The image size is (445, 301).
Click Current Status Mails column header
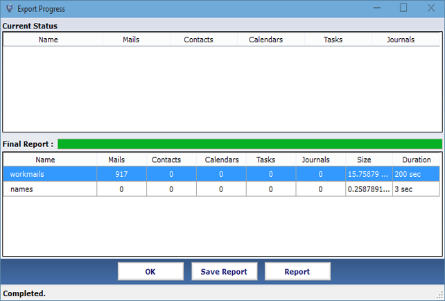coord(137,40)
